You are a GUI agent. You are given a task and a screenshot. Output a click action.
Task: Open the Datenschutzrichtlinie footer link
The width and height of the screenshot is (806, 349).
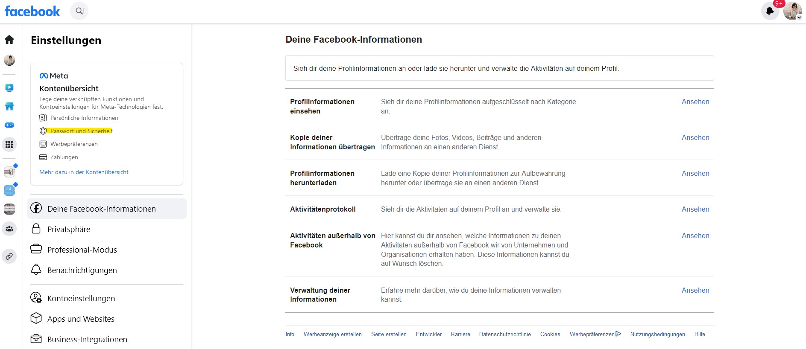[x=504, y=334]
